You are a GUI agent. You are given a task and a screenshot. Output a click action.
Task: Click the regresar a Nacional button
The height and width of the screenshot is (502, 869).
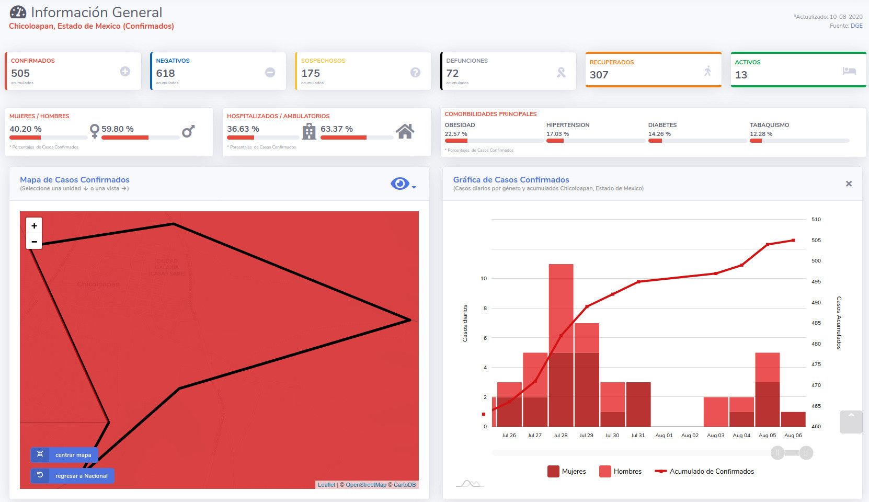72,476
